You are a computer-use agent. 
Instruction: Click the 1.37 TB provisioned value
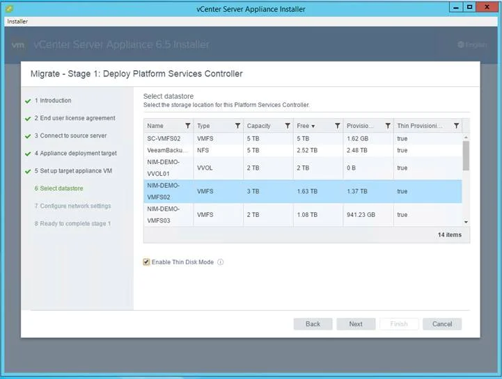(357, 191)
